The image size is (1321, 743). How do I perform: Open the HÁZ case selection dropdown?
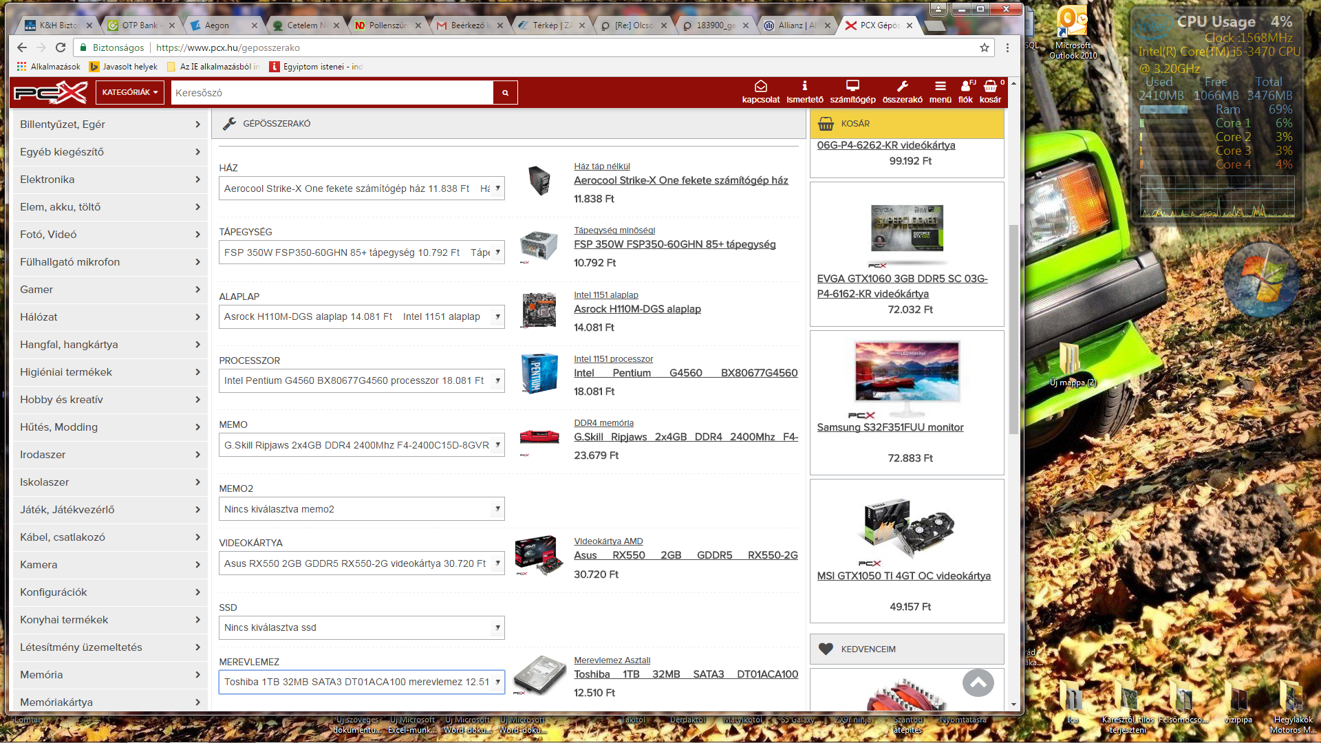coord(362,189)
